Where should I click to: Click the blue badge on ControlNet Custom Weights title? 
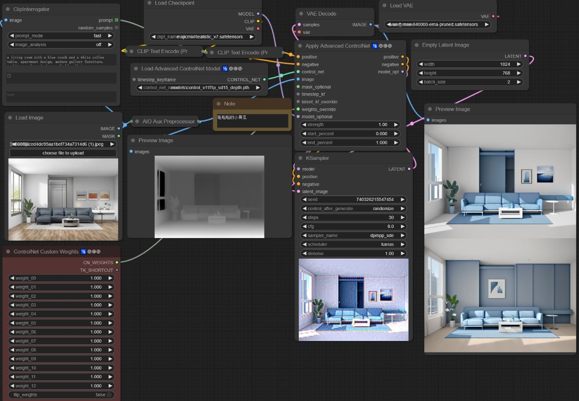point(83,252)
